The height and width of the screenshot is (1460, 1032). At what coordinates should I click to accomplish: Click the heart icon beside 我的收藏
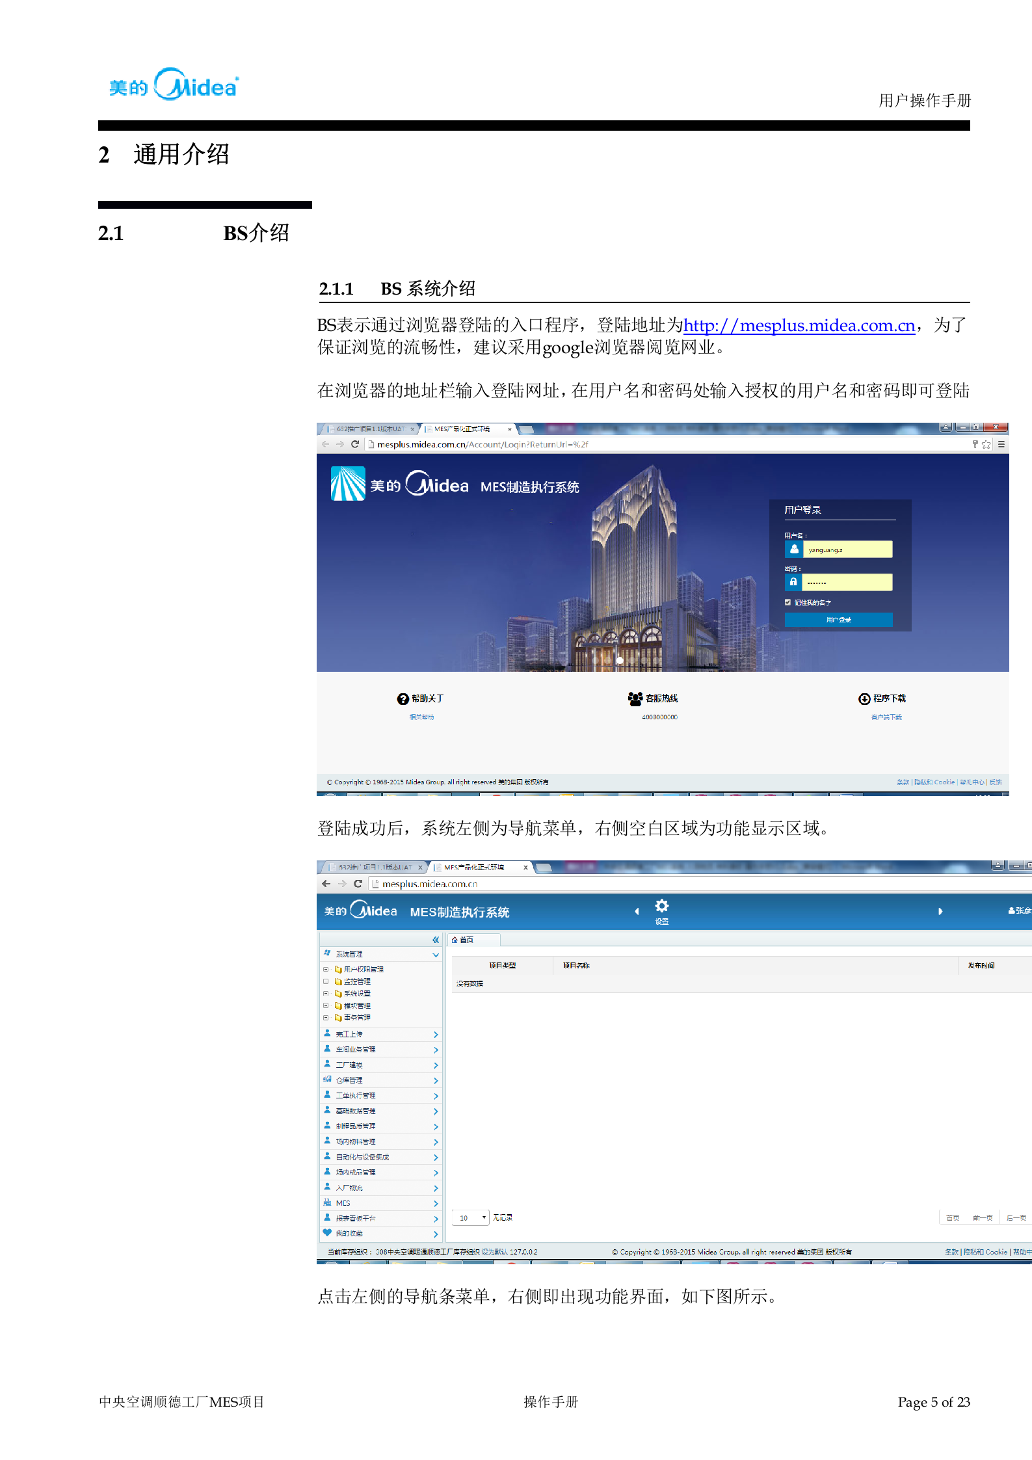(327, 1232)
